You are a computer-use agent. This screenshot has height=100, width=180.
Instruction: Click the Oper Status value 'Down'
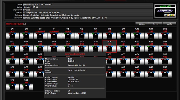70,86
